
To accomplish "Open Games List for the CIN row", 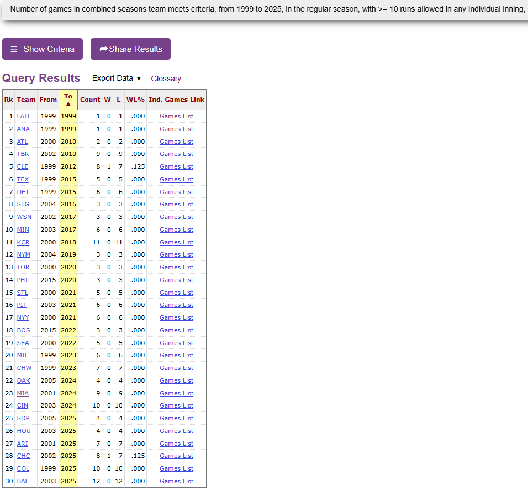I will (x=176, y=405).
